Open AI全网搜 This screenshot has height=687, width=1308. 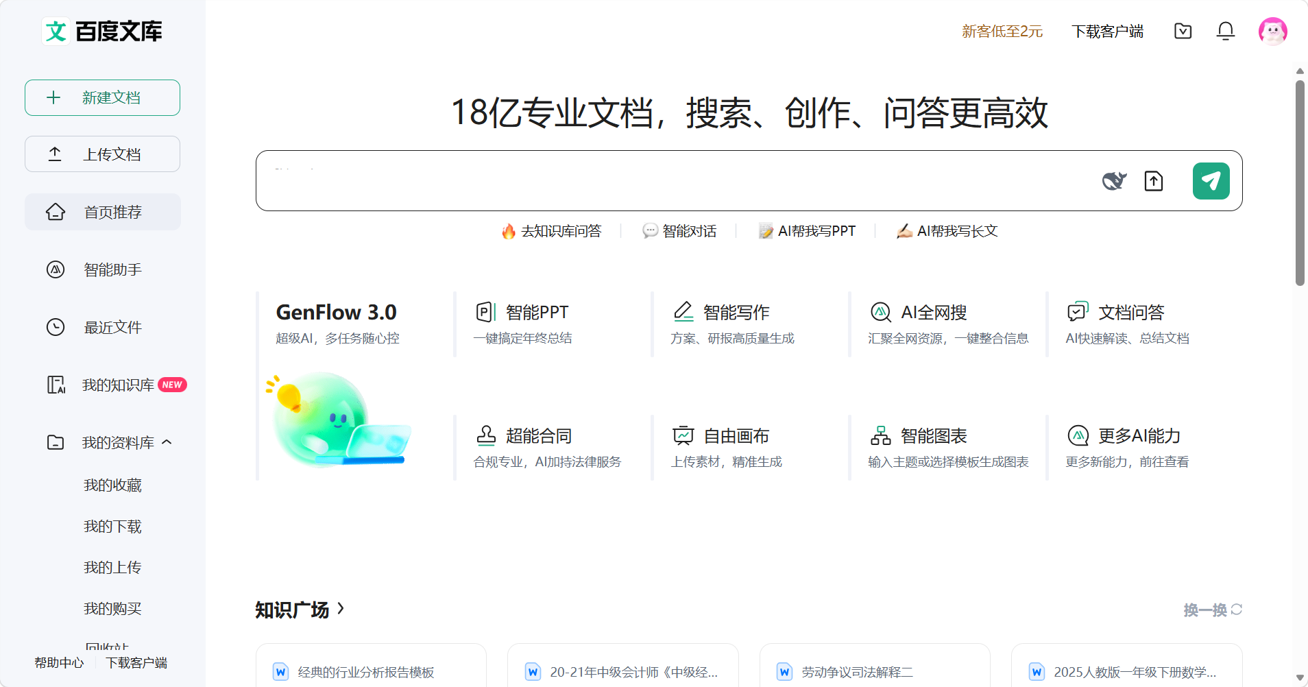click(933, 311)
